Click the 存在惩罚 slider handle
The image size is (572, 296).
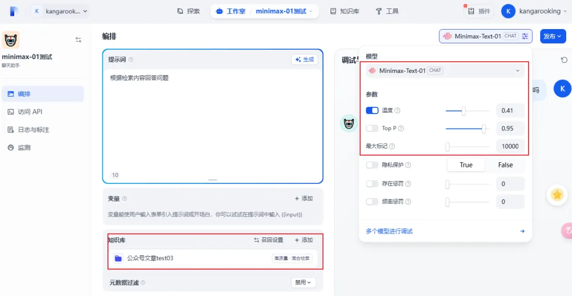pyautogui.click(x=448, y=184)
